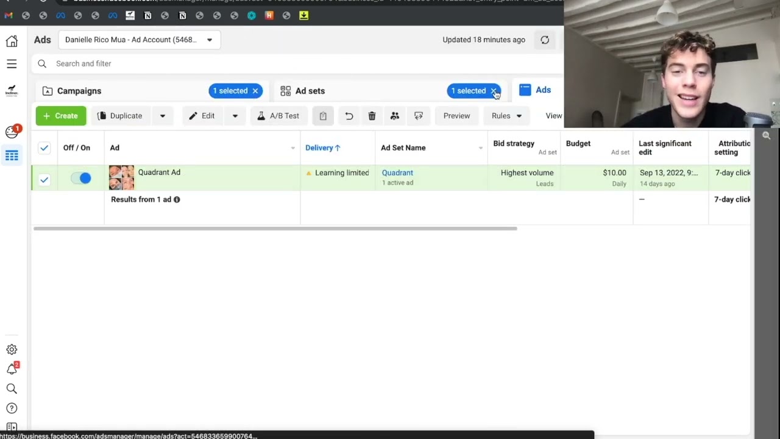This screenshot has height=439, width=780.
Task: Click the copy/paste clipboard icon
Action: (323, 116)
